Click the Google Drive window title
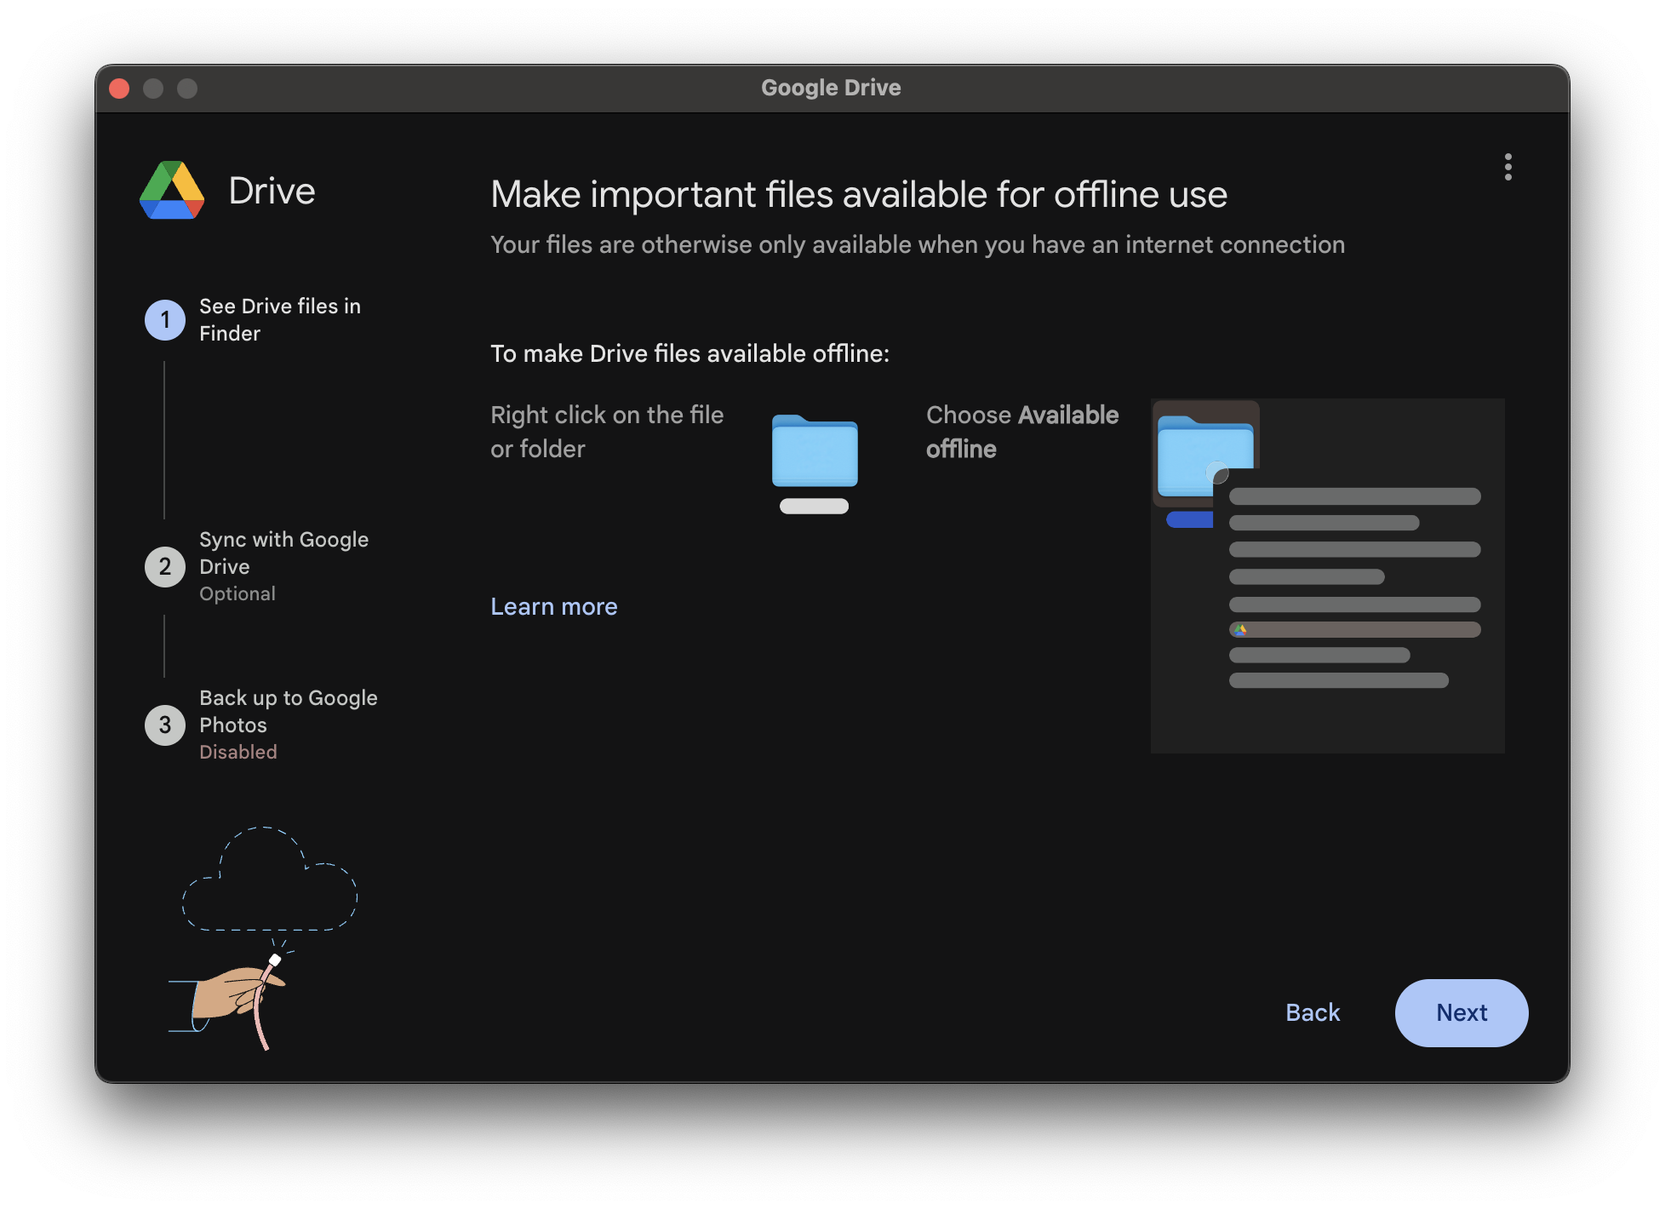Screen dimensions: 1665x1209 (x=831, y=88)
